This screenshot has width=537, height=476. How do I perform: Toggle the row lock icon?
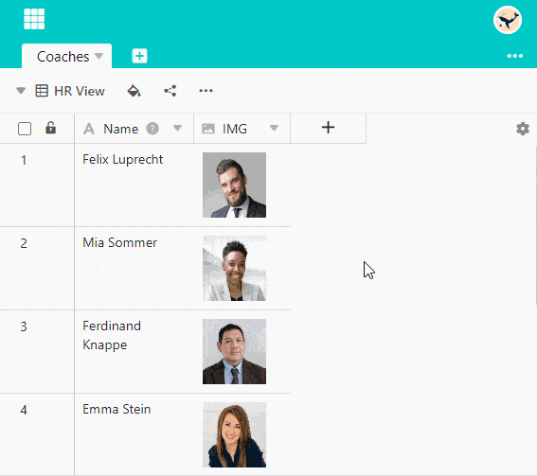[51, 128]
